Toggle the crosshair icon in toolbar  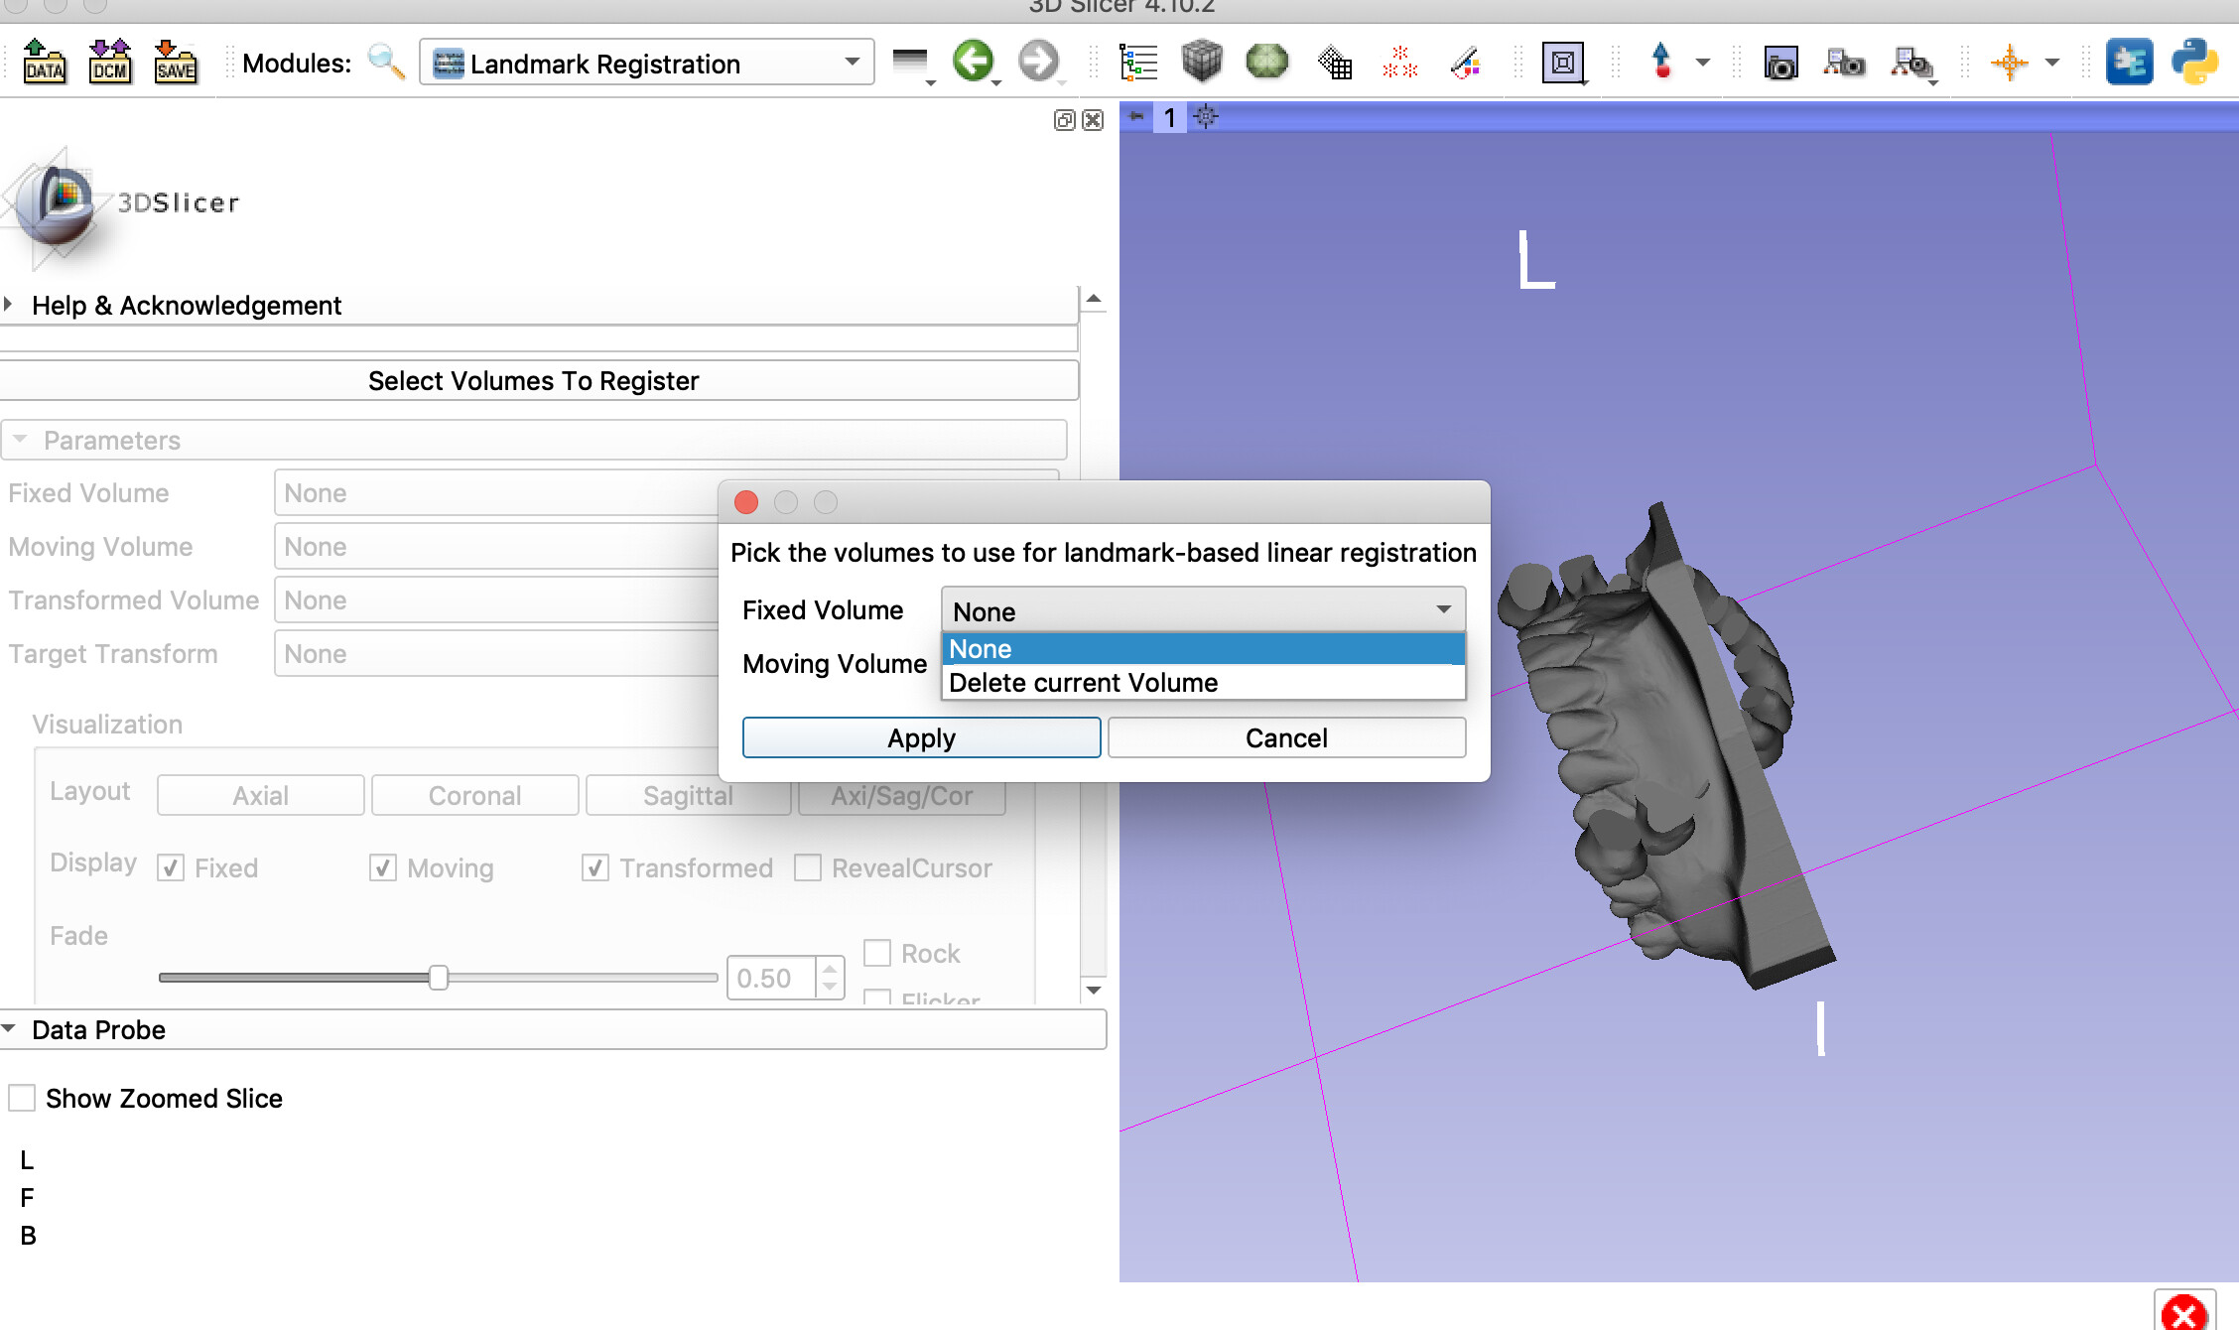click(x=2009, y=63)
